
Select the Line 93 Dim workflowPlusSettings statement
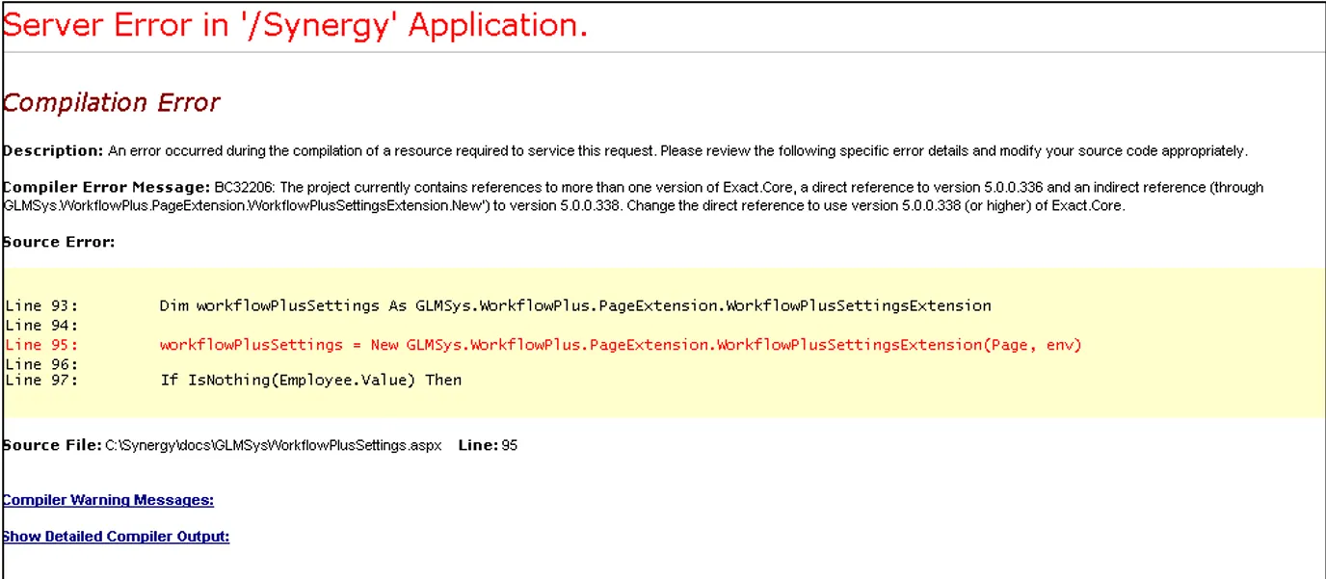point(574,305)
